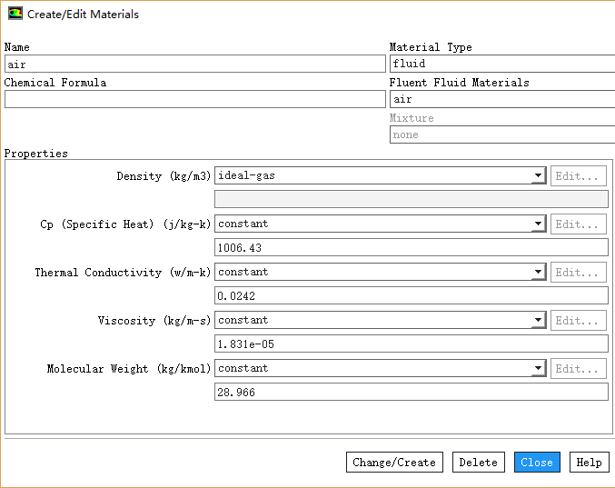Click the Edit button beside Density
The width and height of the screenshot is (615, 488).
pos(579,176)
